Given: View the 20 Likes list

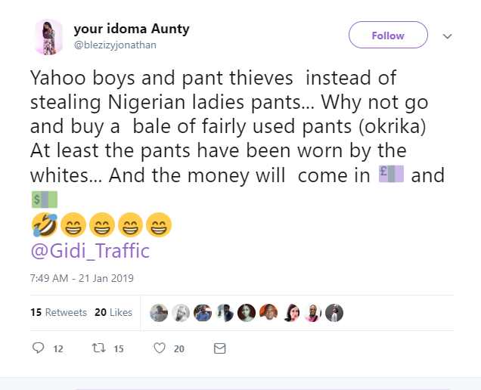Looking at the screenshot, I should pos(113,312).
